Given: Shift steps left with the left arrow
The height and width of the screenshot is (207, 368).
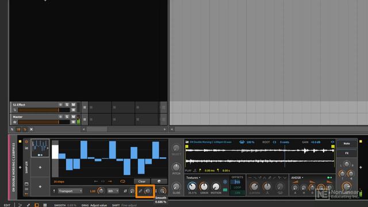Looking at the screenshot, I should 96,182.
